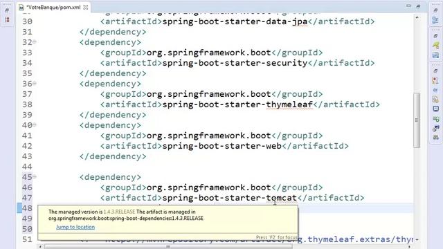
Task: Click the horizontal scrollbar thumb
Action: pos(168,247)
